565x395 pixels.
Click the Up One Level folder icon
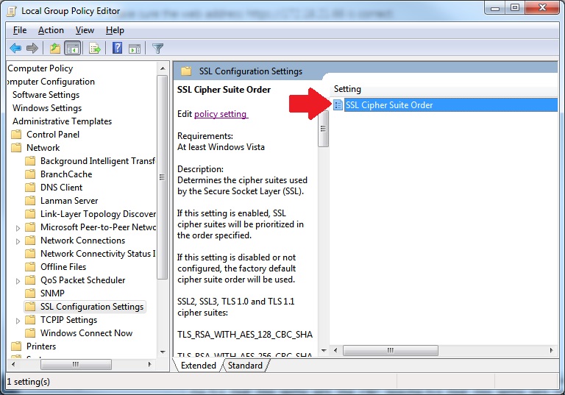coord(54,49)
